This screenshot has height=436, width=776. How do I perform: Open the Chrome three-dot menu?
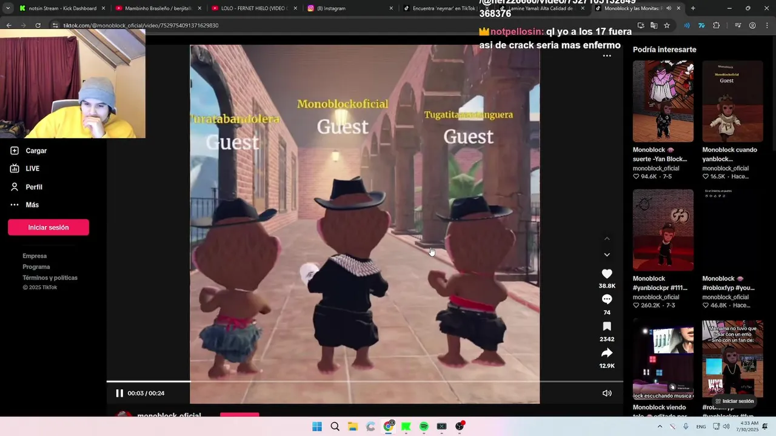click(x=766, y=25)
